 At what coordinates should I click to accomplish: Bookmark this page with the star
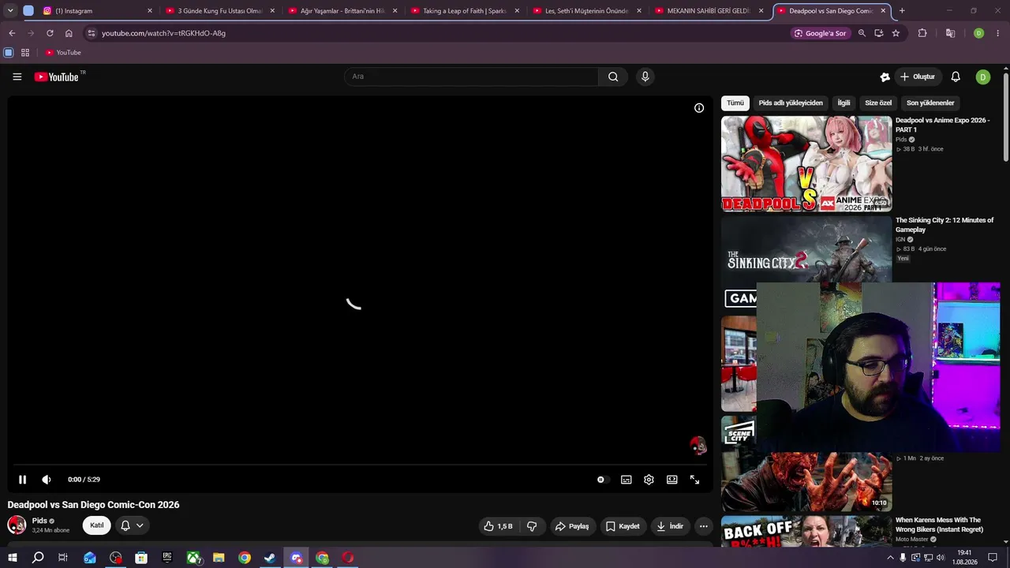[x=896, y=33]
